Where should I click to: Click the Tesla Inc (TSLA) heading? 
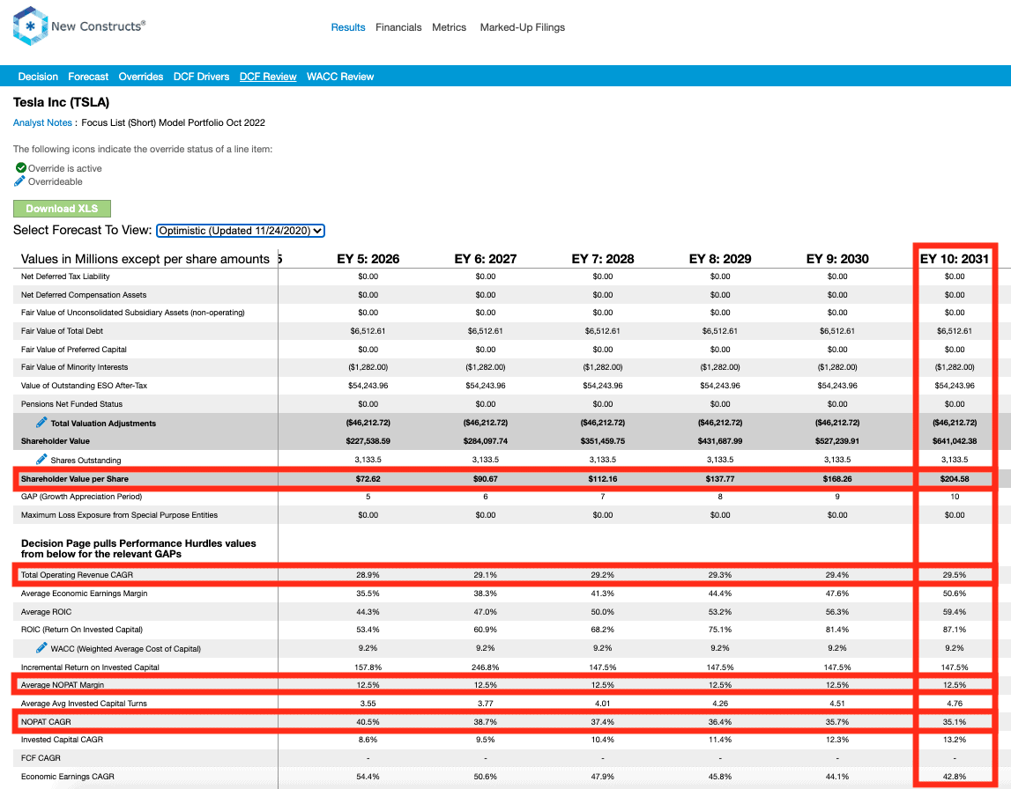click(61, 102)
